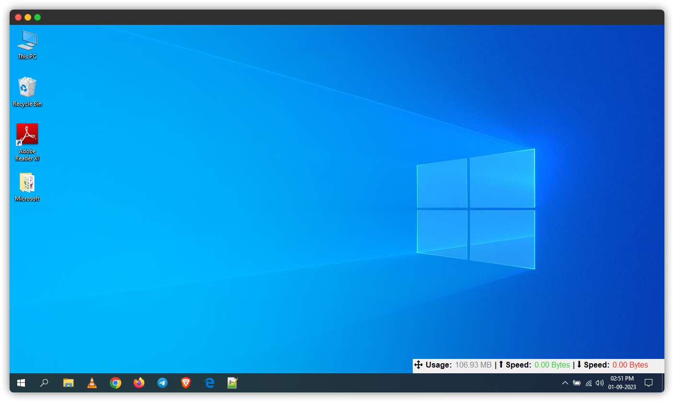The height and width of the screenshot is (402, 674).
Task: Click the red close window button
Action: [18, 17]
